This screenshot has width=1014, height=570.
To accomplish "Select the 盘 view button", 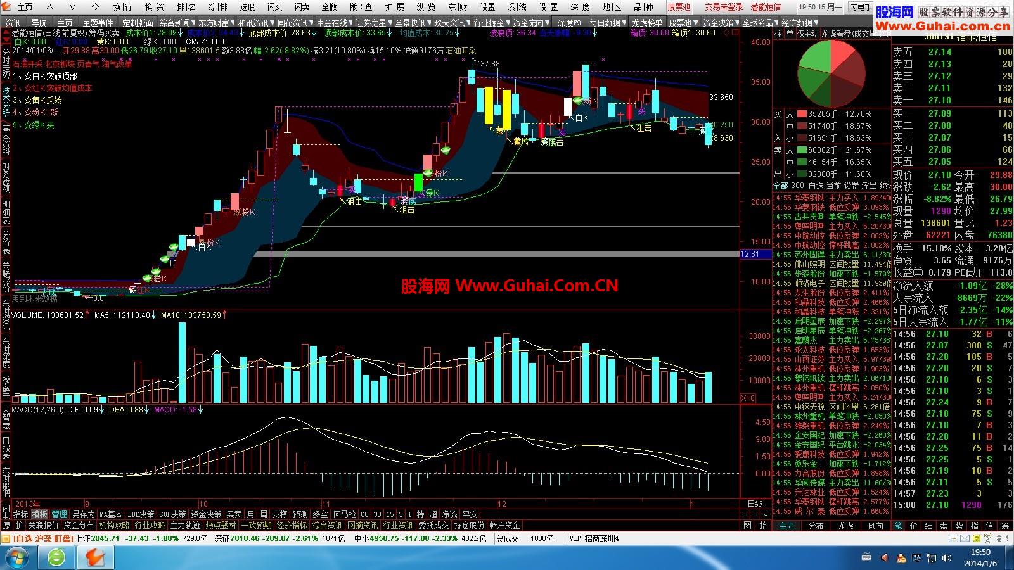I will 944,526.
